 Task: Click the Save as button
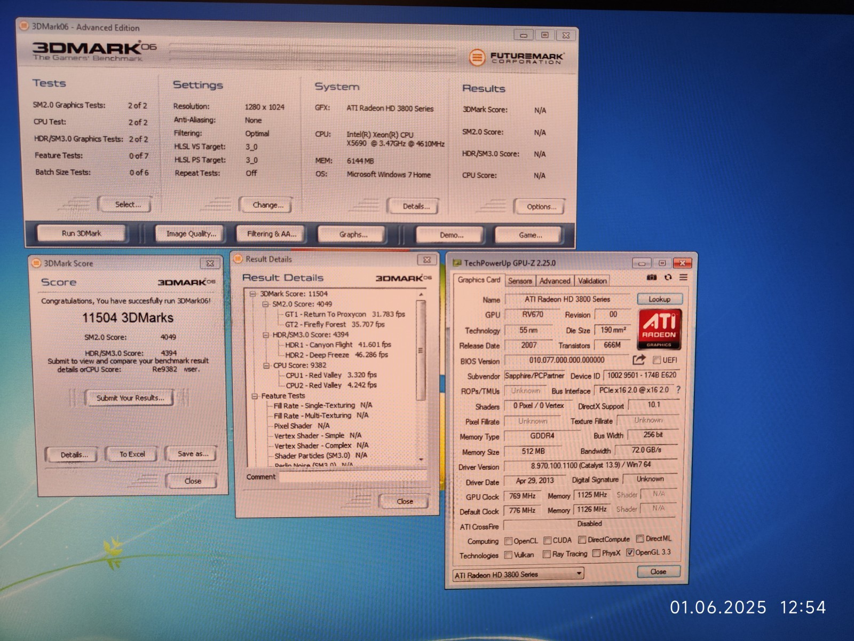pos(192,454)
